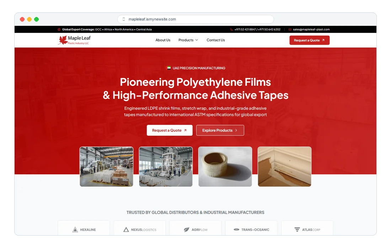Go to the Contact Us page

pos(216,40)
